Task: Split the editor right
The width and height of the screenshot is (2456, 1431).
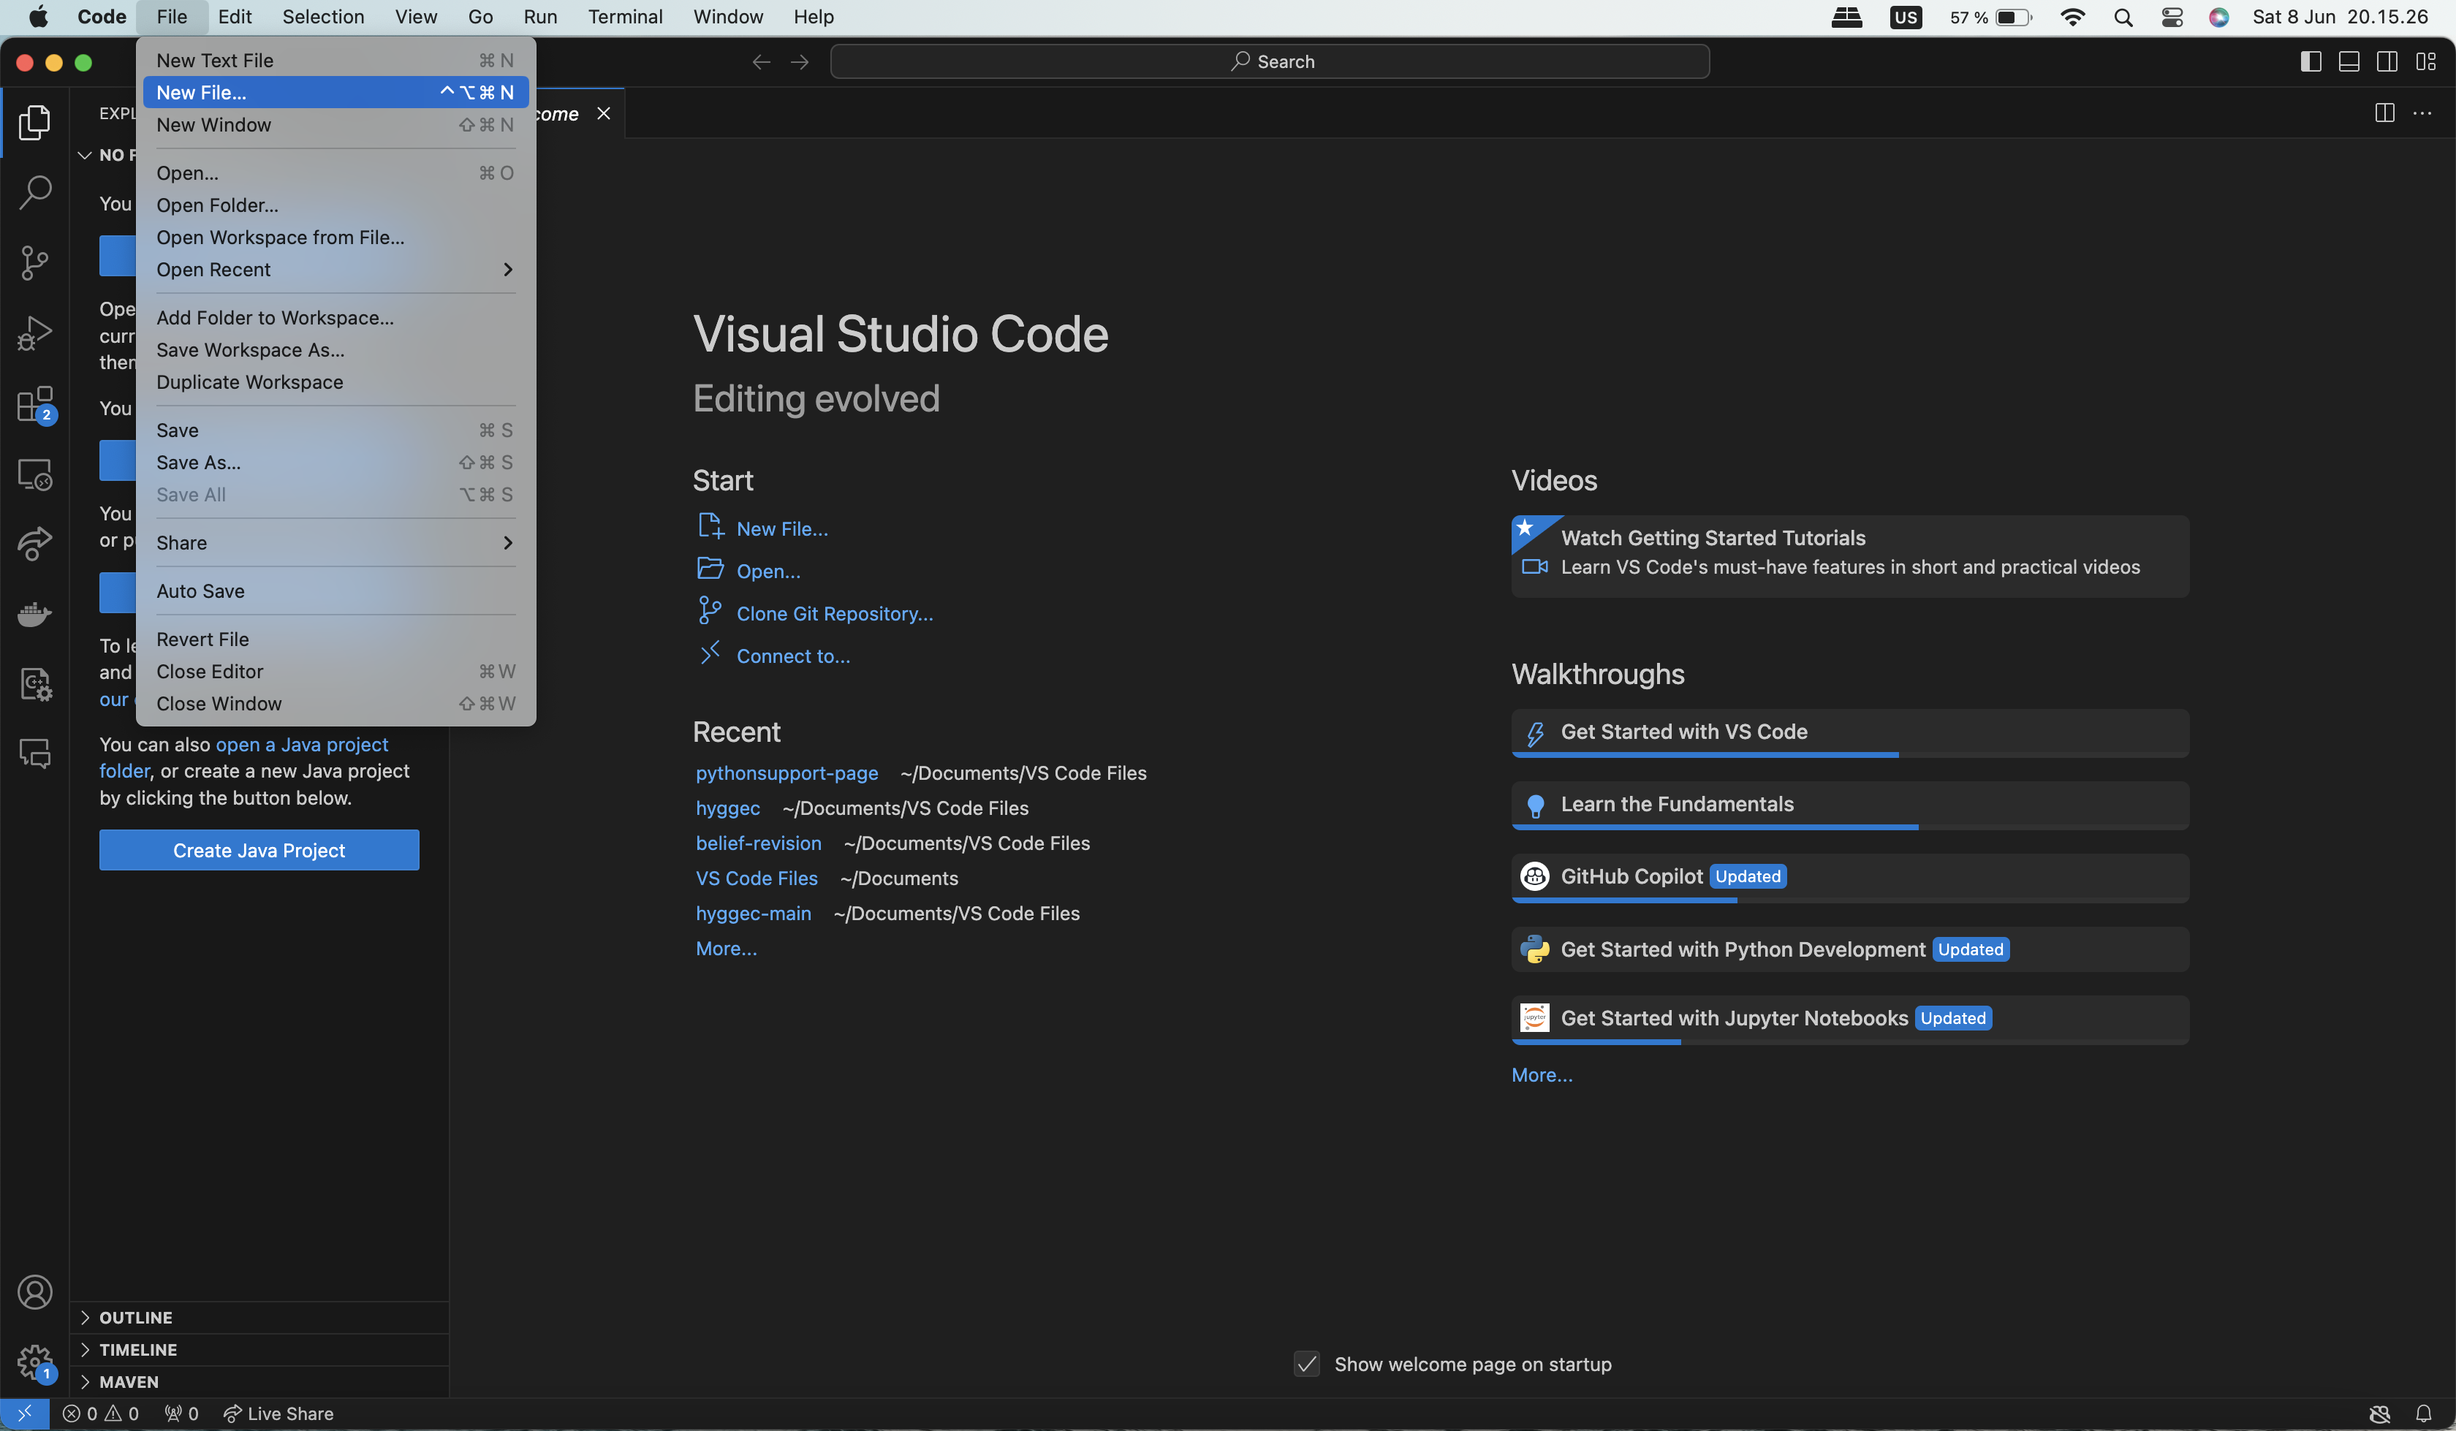Action: pyautogui.click(x=2385, y=113)
